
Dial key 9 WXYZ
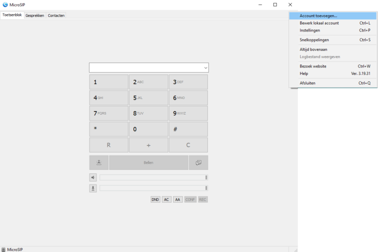point(189,113)
